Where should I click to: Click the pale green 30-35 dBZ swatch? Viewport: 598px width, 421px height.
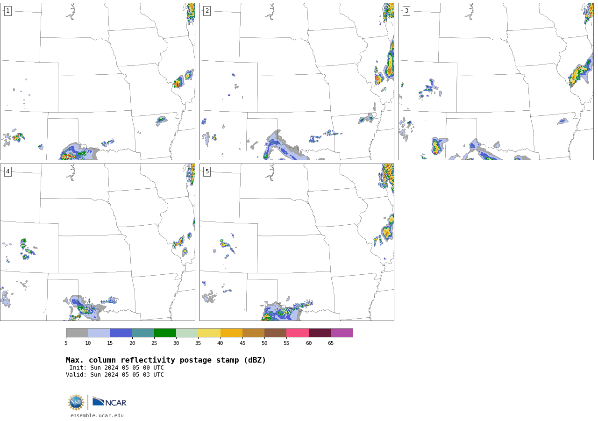[x=187, y=333]
